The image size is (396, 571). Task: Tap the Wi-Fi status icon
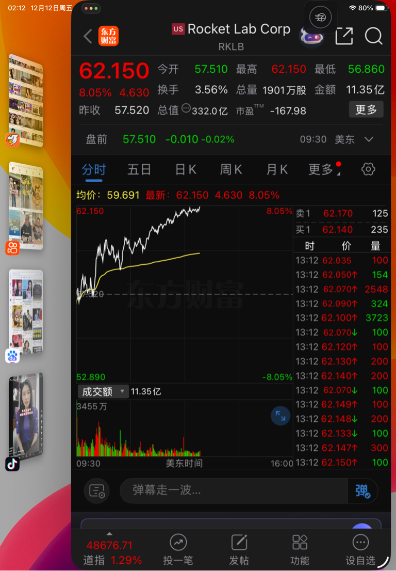pyautogui.click(x=352, y=8)
